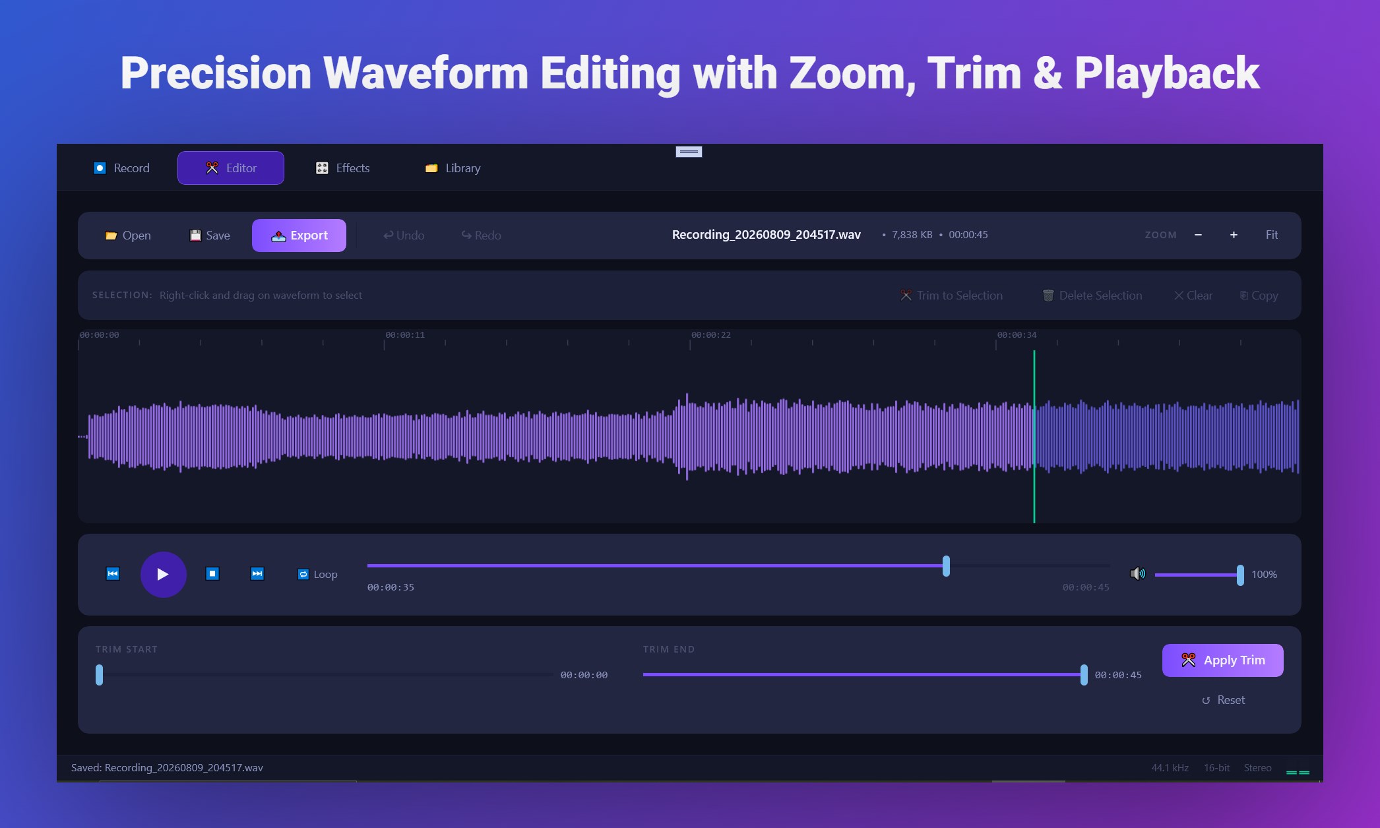Click the 16-bit status entry

click(1216, 768)
